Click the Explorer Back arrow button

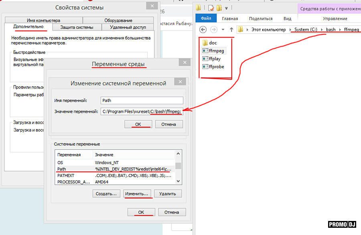click(203, 30)
